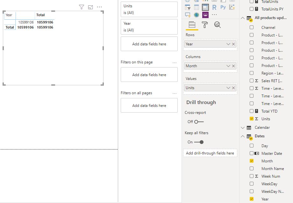This screenshot has height=203, width=293.
Task: Remove Year from Rows well
Action: [233, 44]
